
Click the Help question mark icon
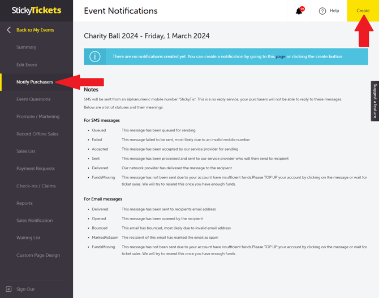point(322,11)
